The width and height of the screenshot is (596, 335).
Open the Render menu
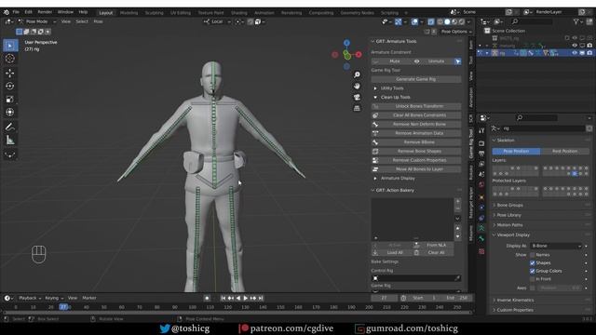click(x=45, y=12)
